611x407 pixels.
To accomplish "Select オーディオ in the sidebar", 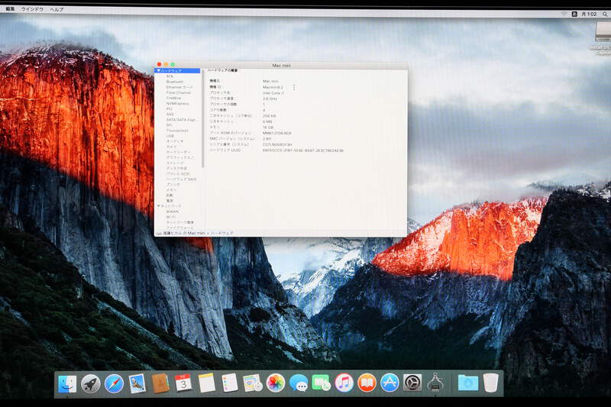I will point(175,141).
